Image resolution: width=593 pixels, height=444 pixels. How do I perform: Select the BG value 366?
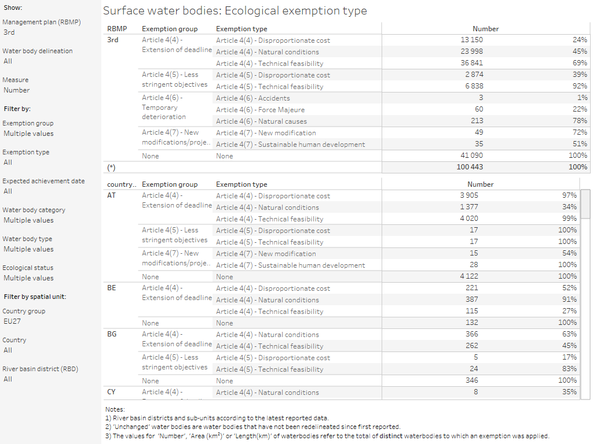point(471,334)
